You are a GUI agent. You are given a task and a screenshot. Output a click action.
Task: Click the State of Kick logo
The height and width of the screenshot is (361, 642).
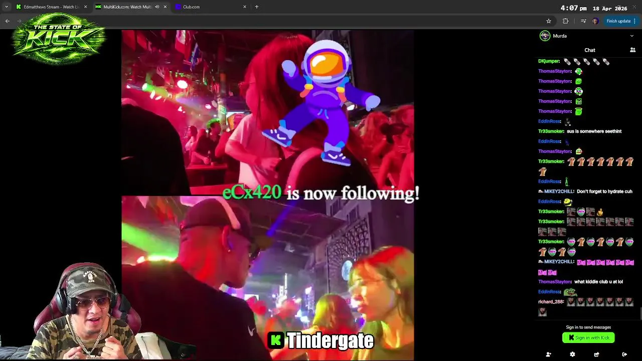click(59, 39)
